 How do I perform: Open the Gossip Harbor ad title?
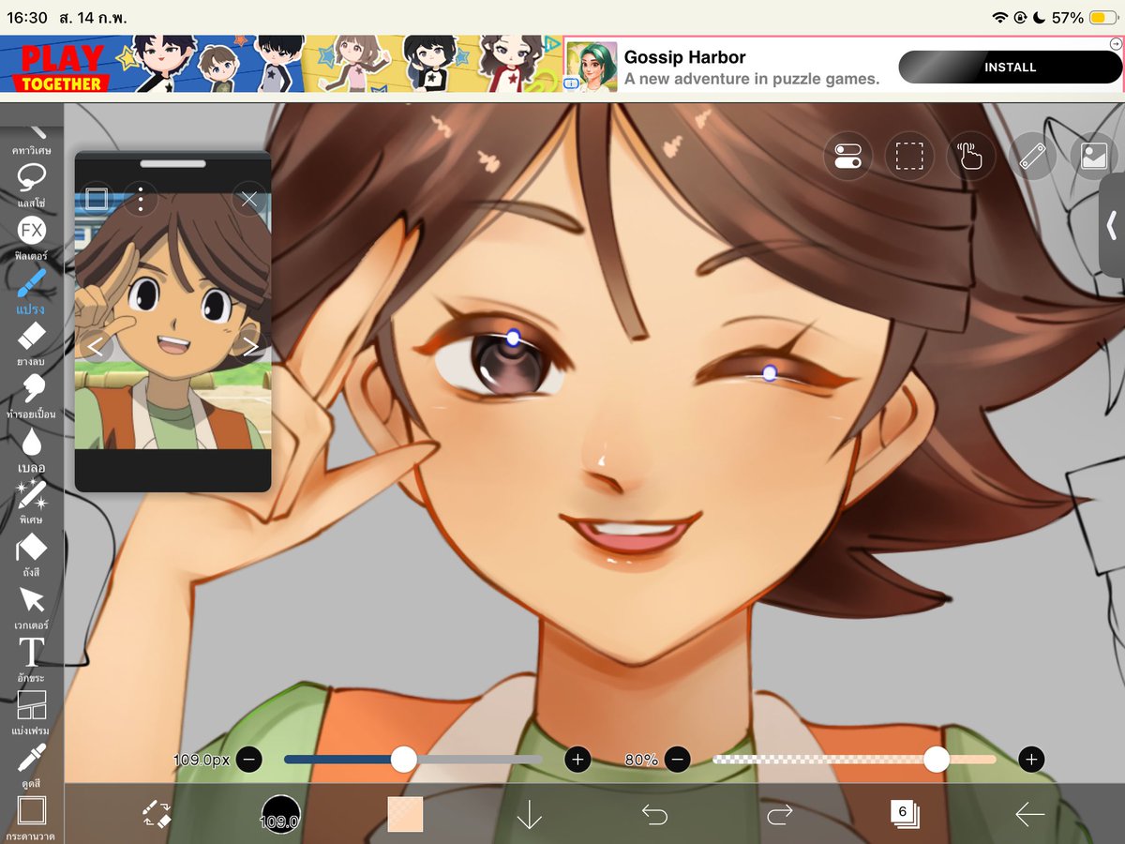click(685, 57)
